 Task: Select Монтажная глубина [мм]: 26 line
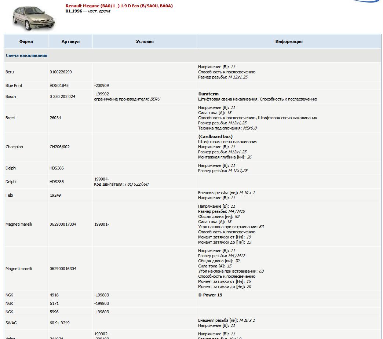(225, 157)
